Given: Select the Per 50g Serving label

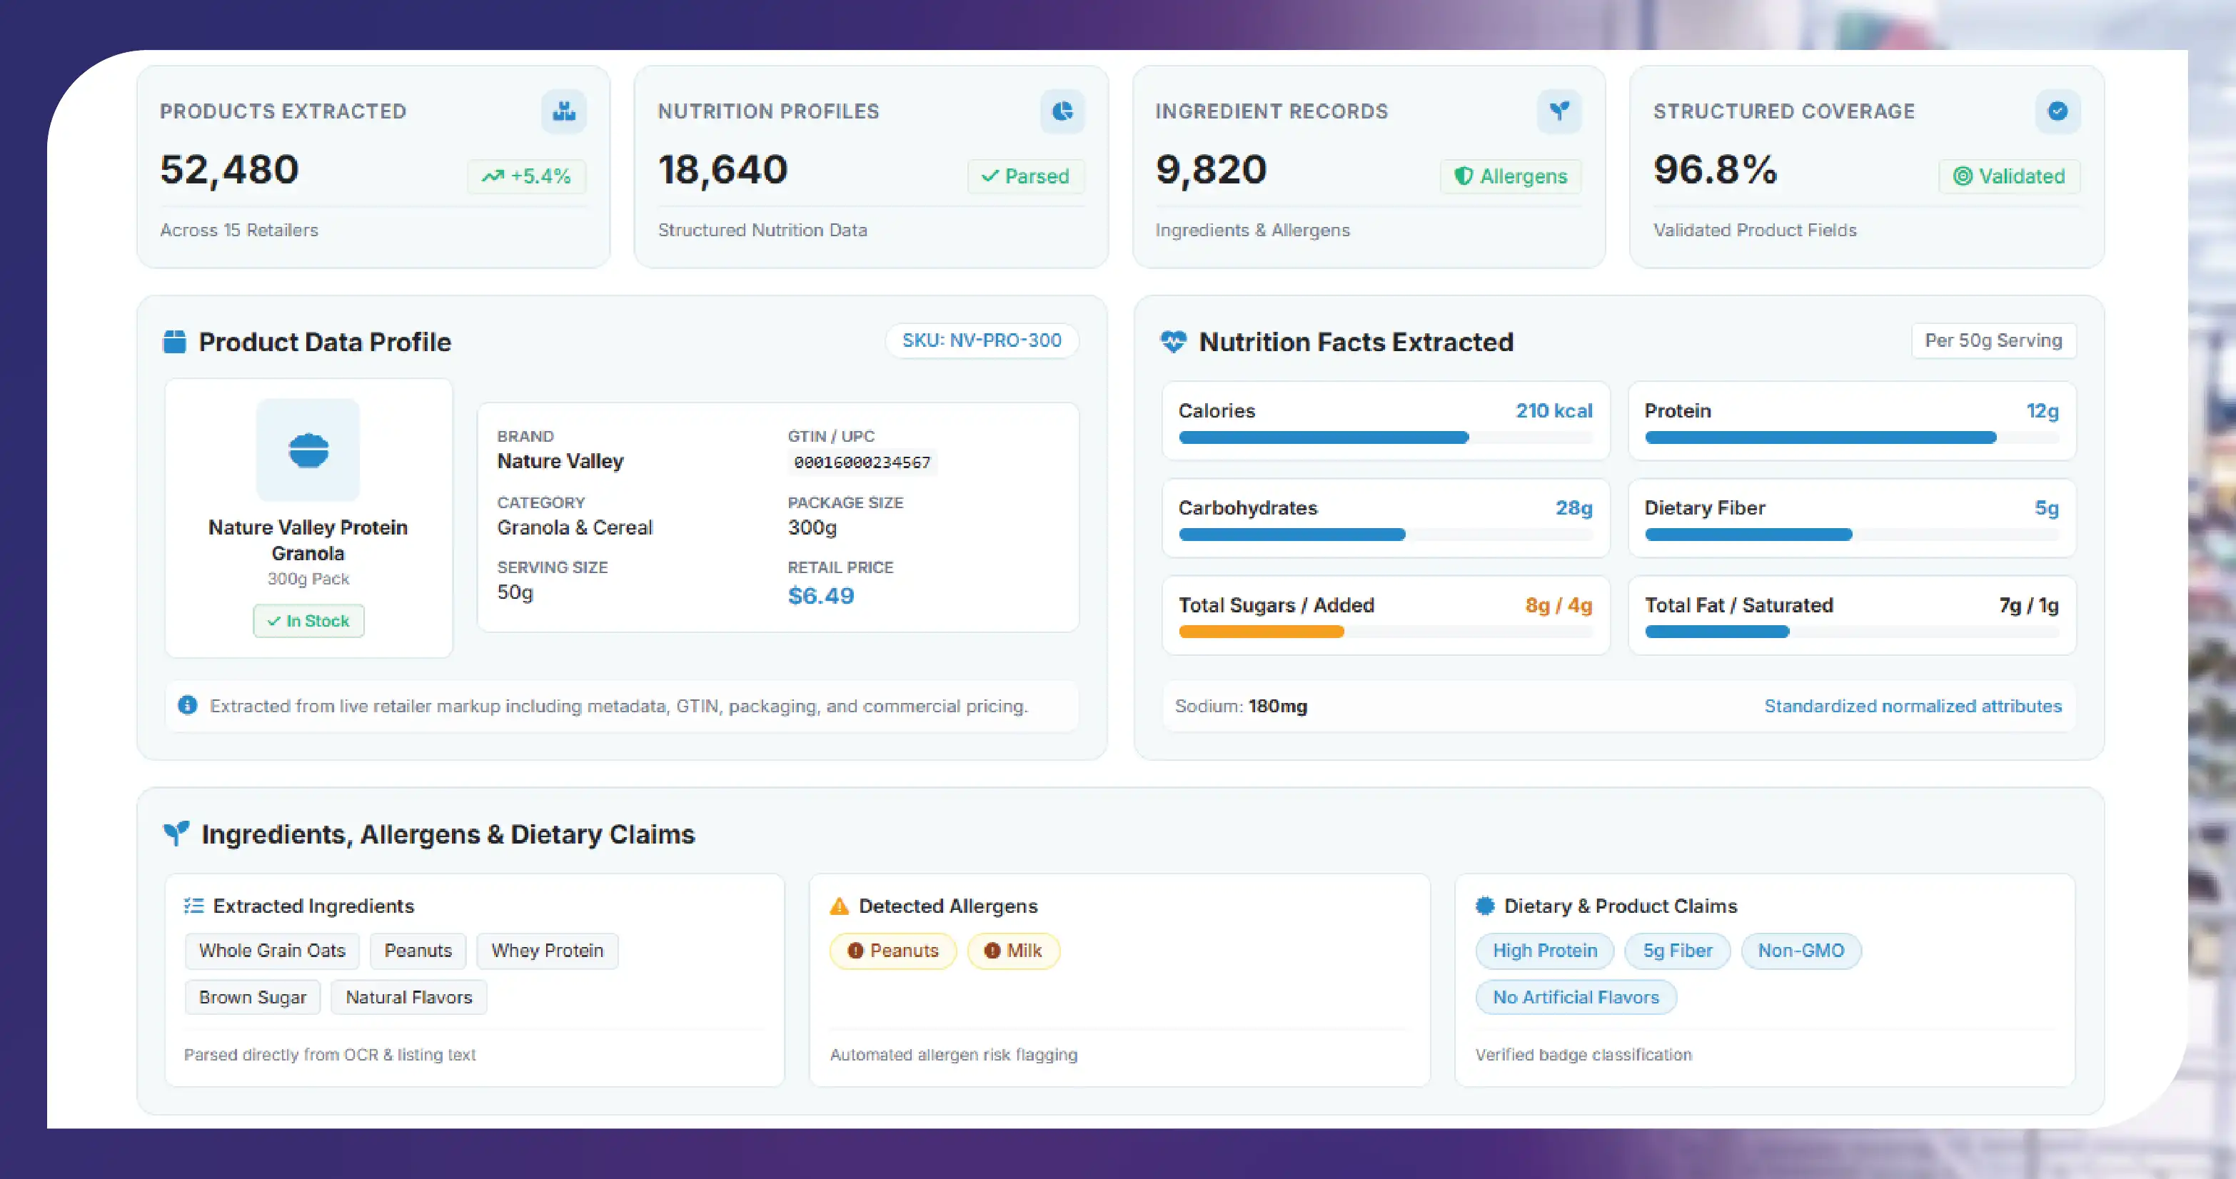Looking at the screenshot, I should point(1993,340).
